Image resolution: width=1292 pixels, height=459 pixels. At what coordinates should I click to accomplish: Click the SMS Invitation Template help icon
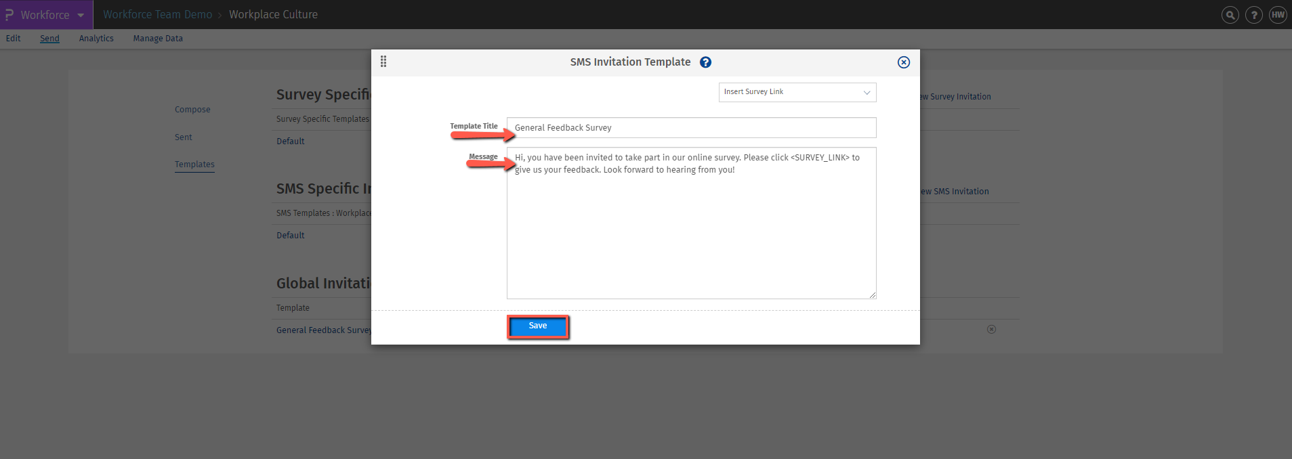coord(705,62)
